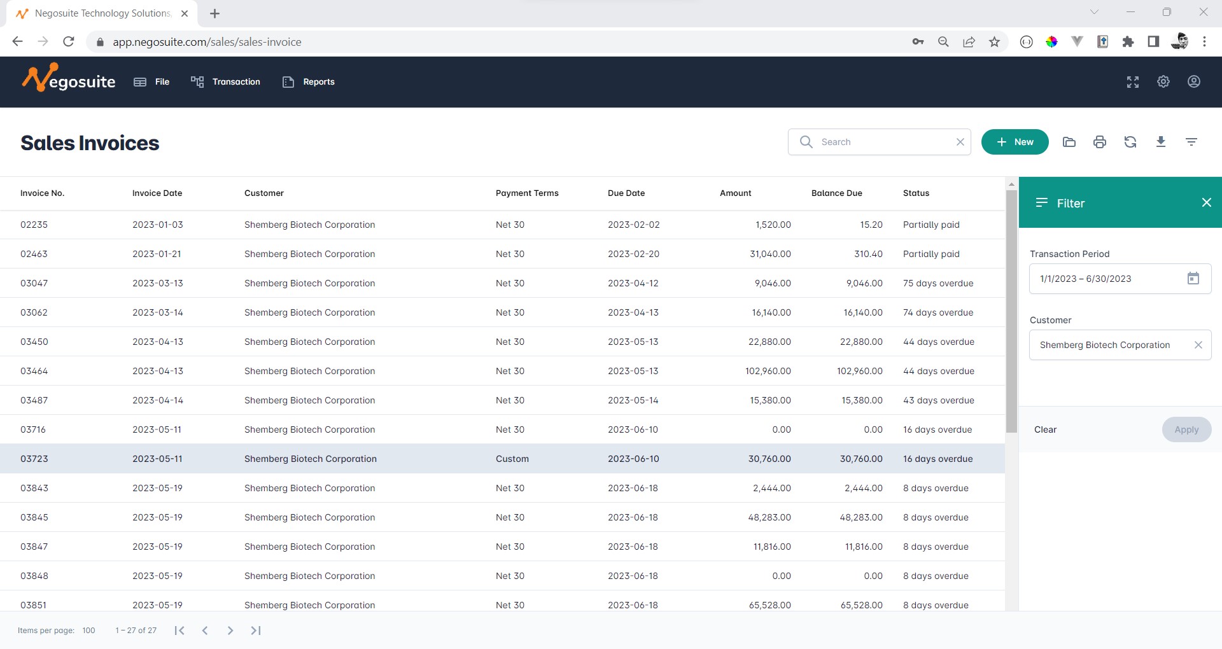Toggle the filter list icon

click(1191, 142)
